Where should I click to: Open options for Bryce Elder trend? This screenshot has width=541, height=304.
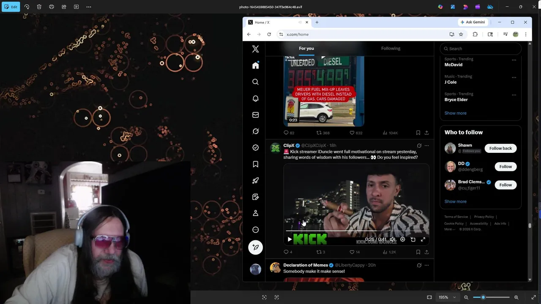click(514, 95)
